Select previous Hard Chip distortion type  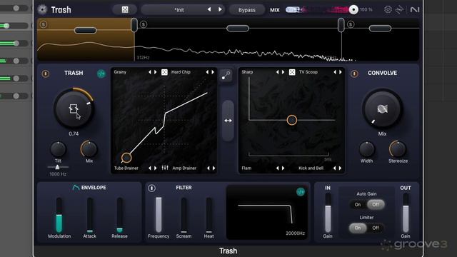click(x=207, y=72)
